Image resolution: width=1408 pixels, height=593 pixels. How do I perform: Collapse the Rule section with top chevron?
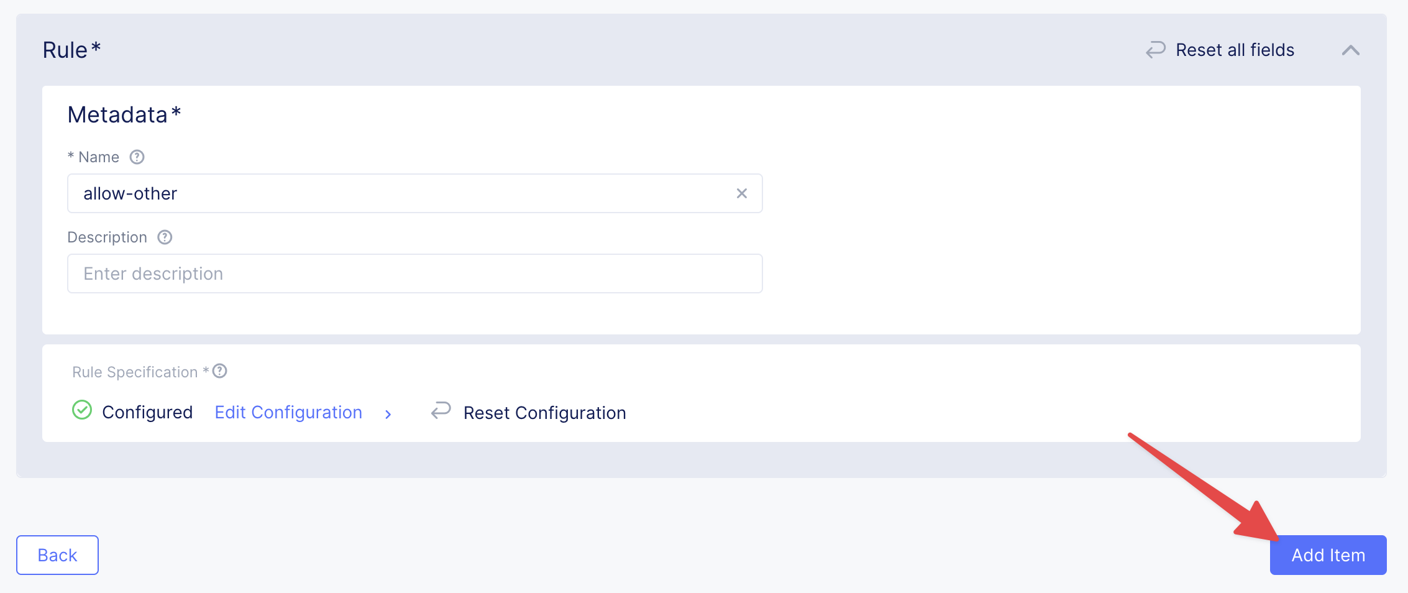(x=1350, y=50)
